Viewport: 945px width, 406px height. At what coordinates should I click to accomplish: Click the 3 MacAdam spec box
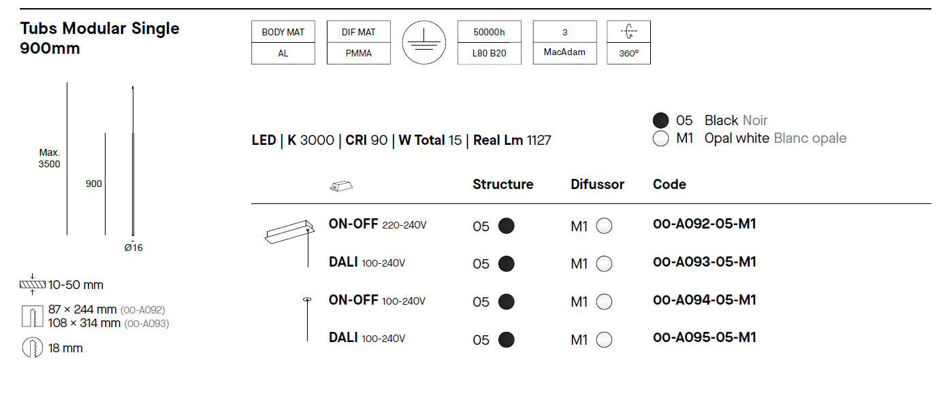tap(565, 42)
